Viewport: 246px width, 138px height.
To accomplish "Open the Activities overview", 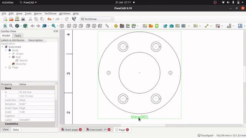I will click(8, 3).
